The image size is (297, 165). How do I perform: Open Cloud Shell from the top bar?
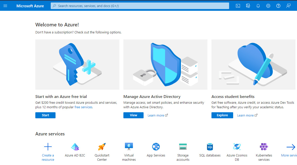(238, 6)
